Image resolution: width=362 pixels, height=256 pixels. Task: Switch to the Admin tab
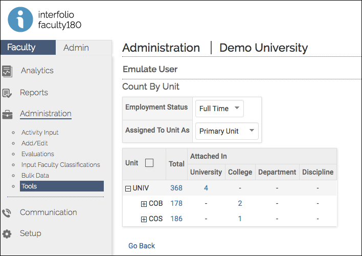pos(76,48)
